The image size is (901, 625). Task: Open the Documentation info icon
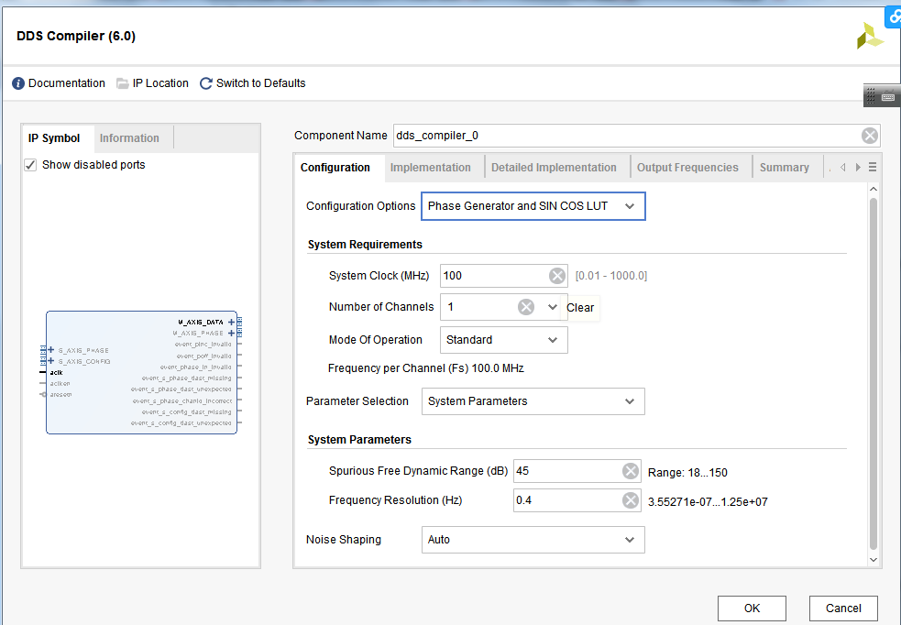click(x=18, y=83)
